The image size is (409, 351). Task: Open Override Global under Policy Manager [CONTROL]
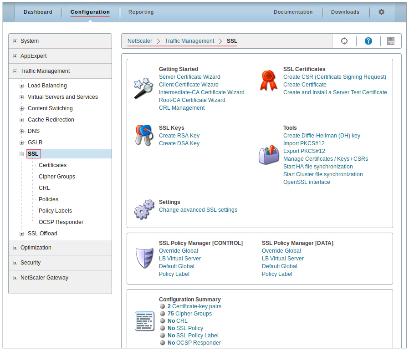[179, 251]
